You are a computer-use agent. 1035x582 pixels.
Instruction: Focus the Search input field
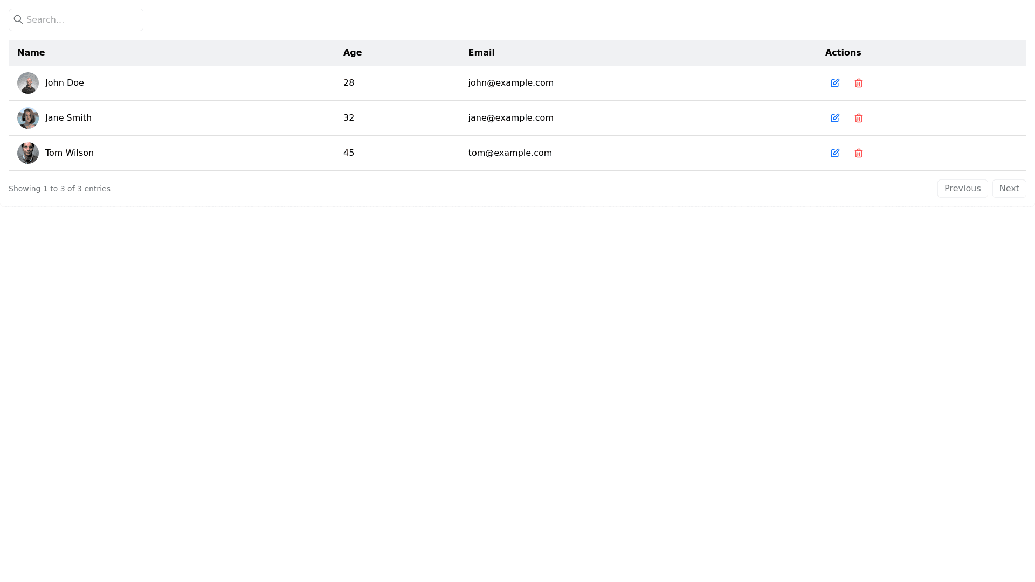(x=81, y=20)
